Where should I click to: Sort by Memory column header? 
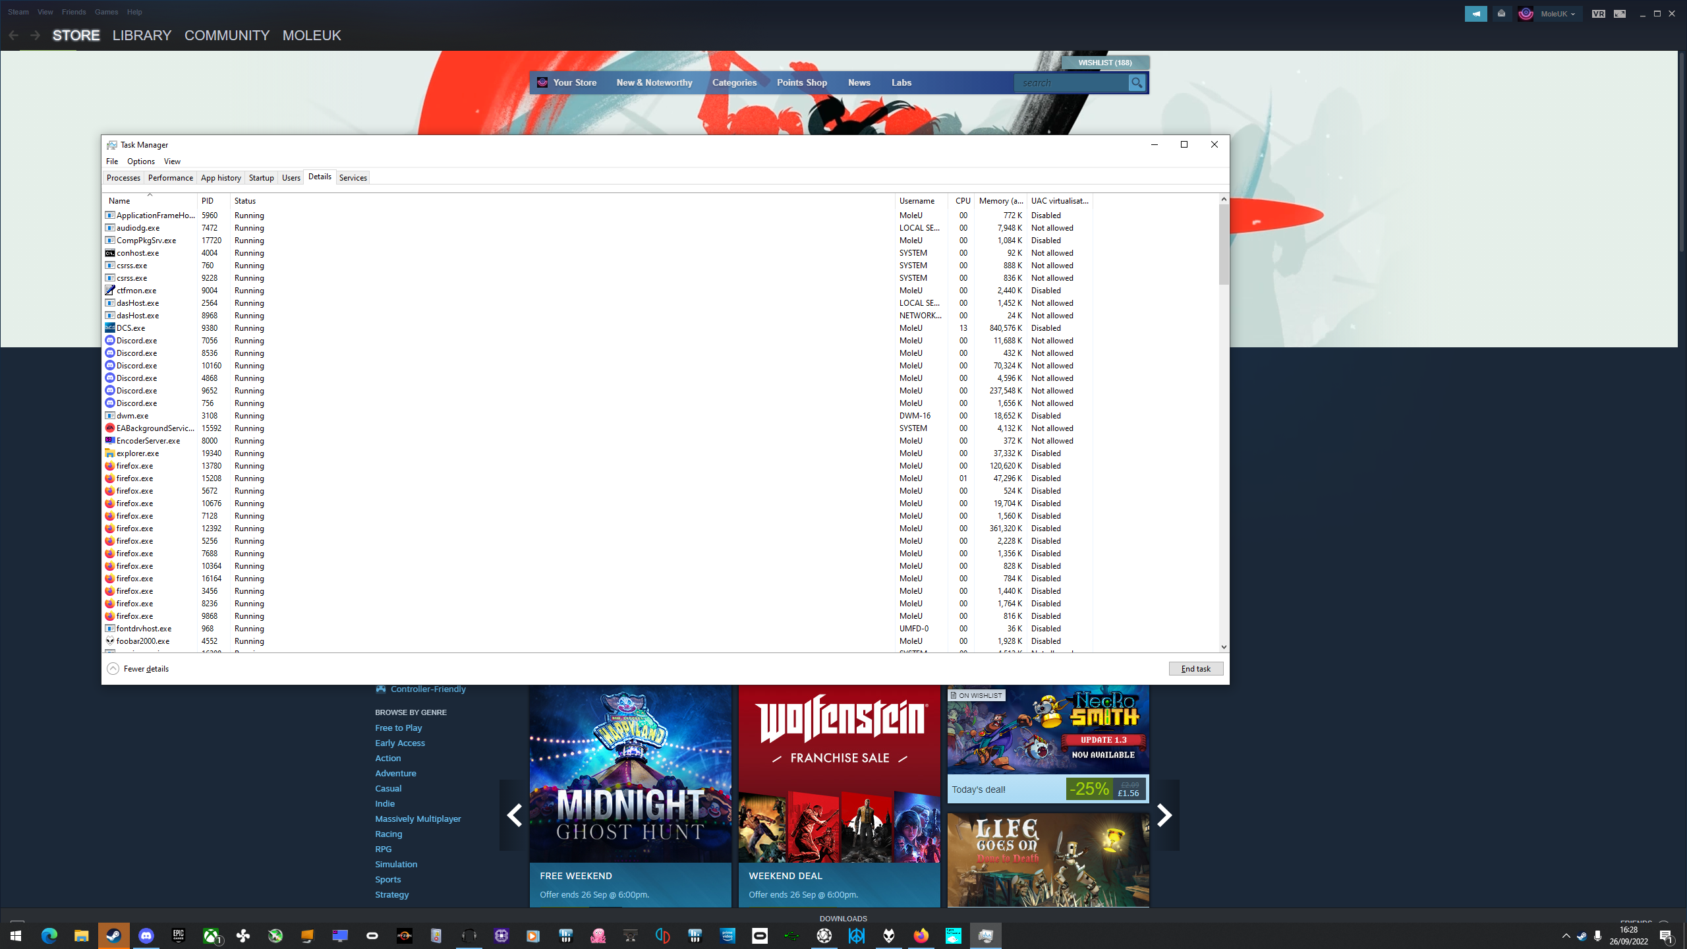coord(1000,200)
